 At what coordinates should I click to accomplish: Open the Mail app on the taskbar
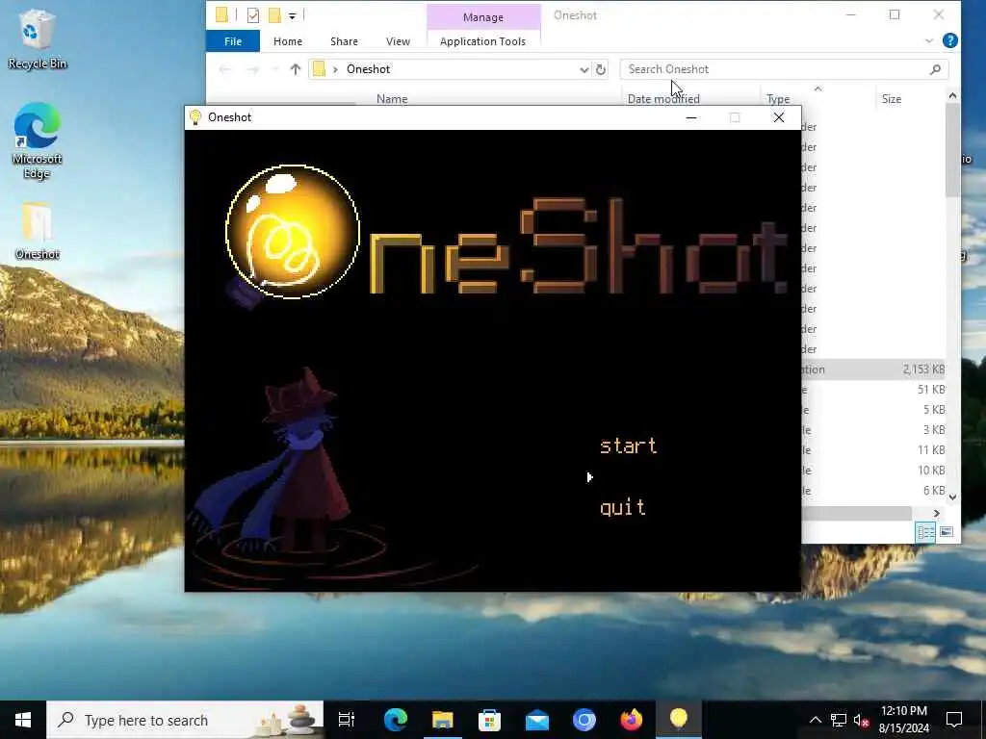[x=537, y=720]
